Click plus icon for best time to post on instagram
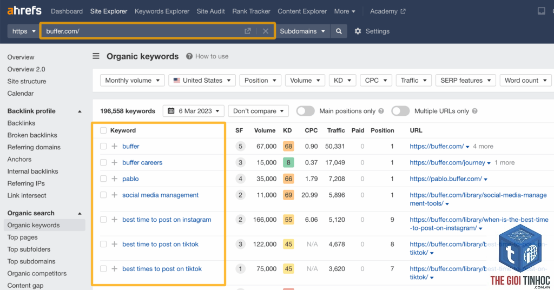The width and height of the screenshot is (554, 290). click(x=115, y=220)
